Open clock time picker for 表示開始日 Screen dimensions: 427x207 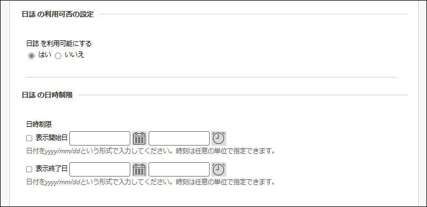pyautogui.click(x=218, y=138)
